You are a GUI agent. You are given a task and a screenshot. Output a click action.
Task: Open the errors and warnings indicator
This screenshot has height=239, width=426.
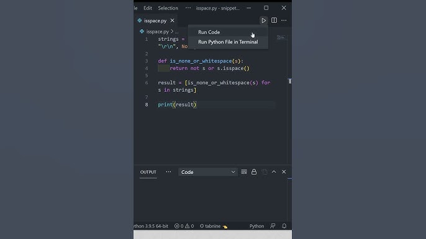coord(184,226)
